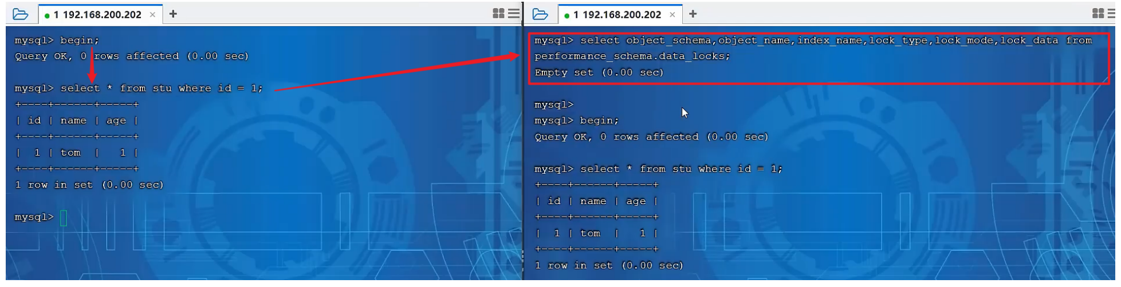Close the right pane's 192.168.200.202 tab
The width and height of the screenshot is (1121, 287).
pyautogui.click(x=672, y=15)
